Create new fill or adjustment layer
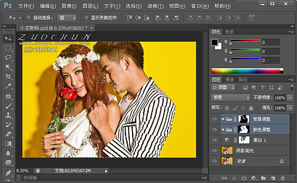297x183 pixels. [x=254, y=178]
